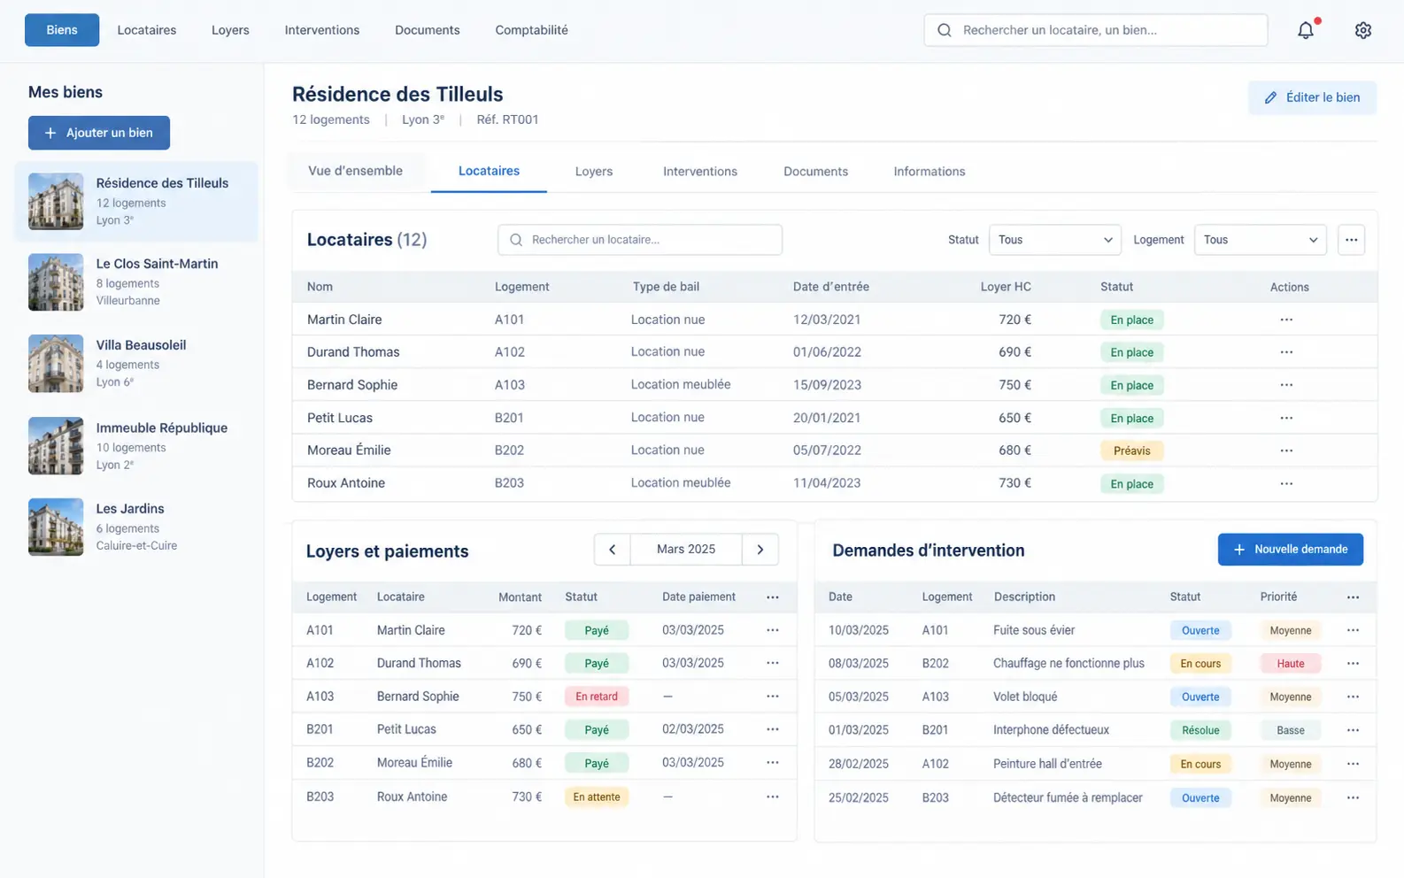Go to Comptabilité in top navigation

coord(531,30)
